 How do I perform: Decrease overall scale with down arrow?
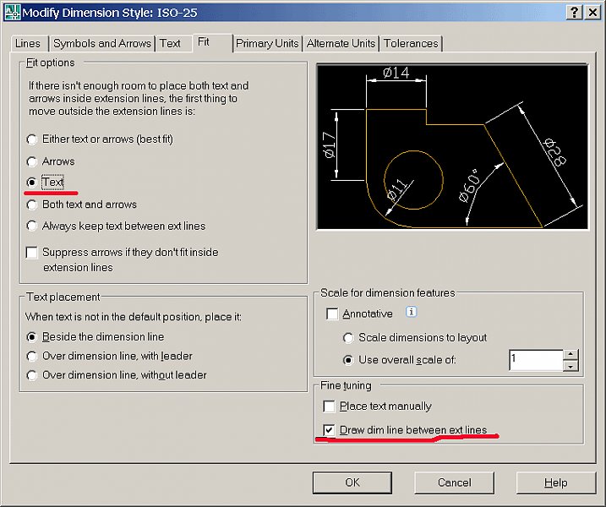571,366
